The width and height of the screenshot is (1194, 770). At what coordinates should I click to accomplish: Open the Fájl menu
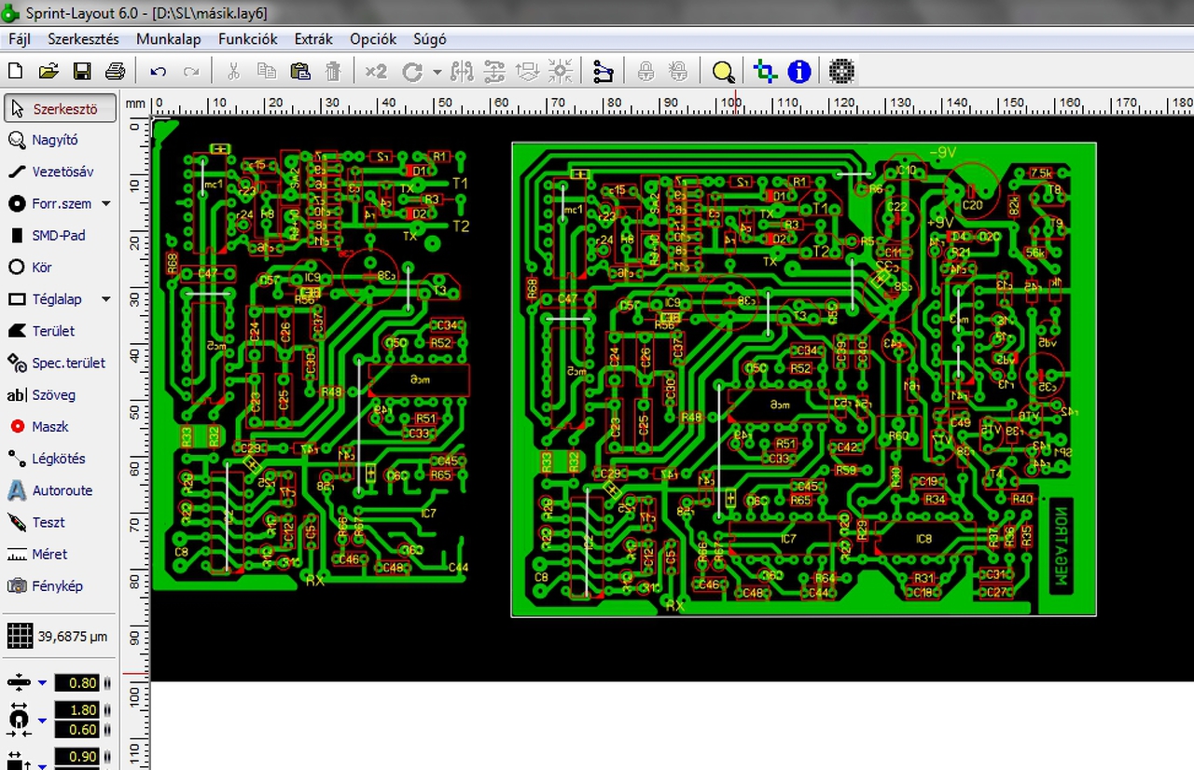(20, 39)
